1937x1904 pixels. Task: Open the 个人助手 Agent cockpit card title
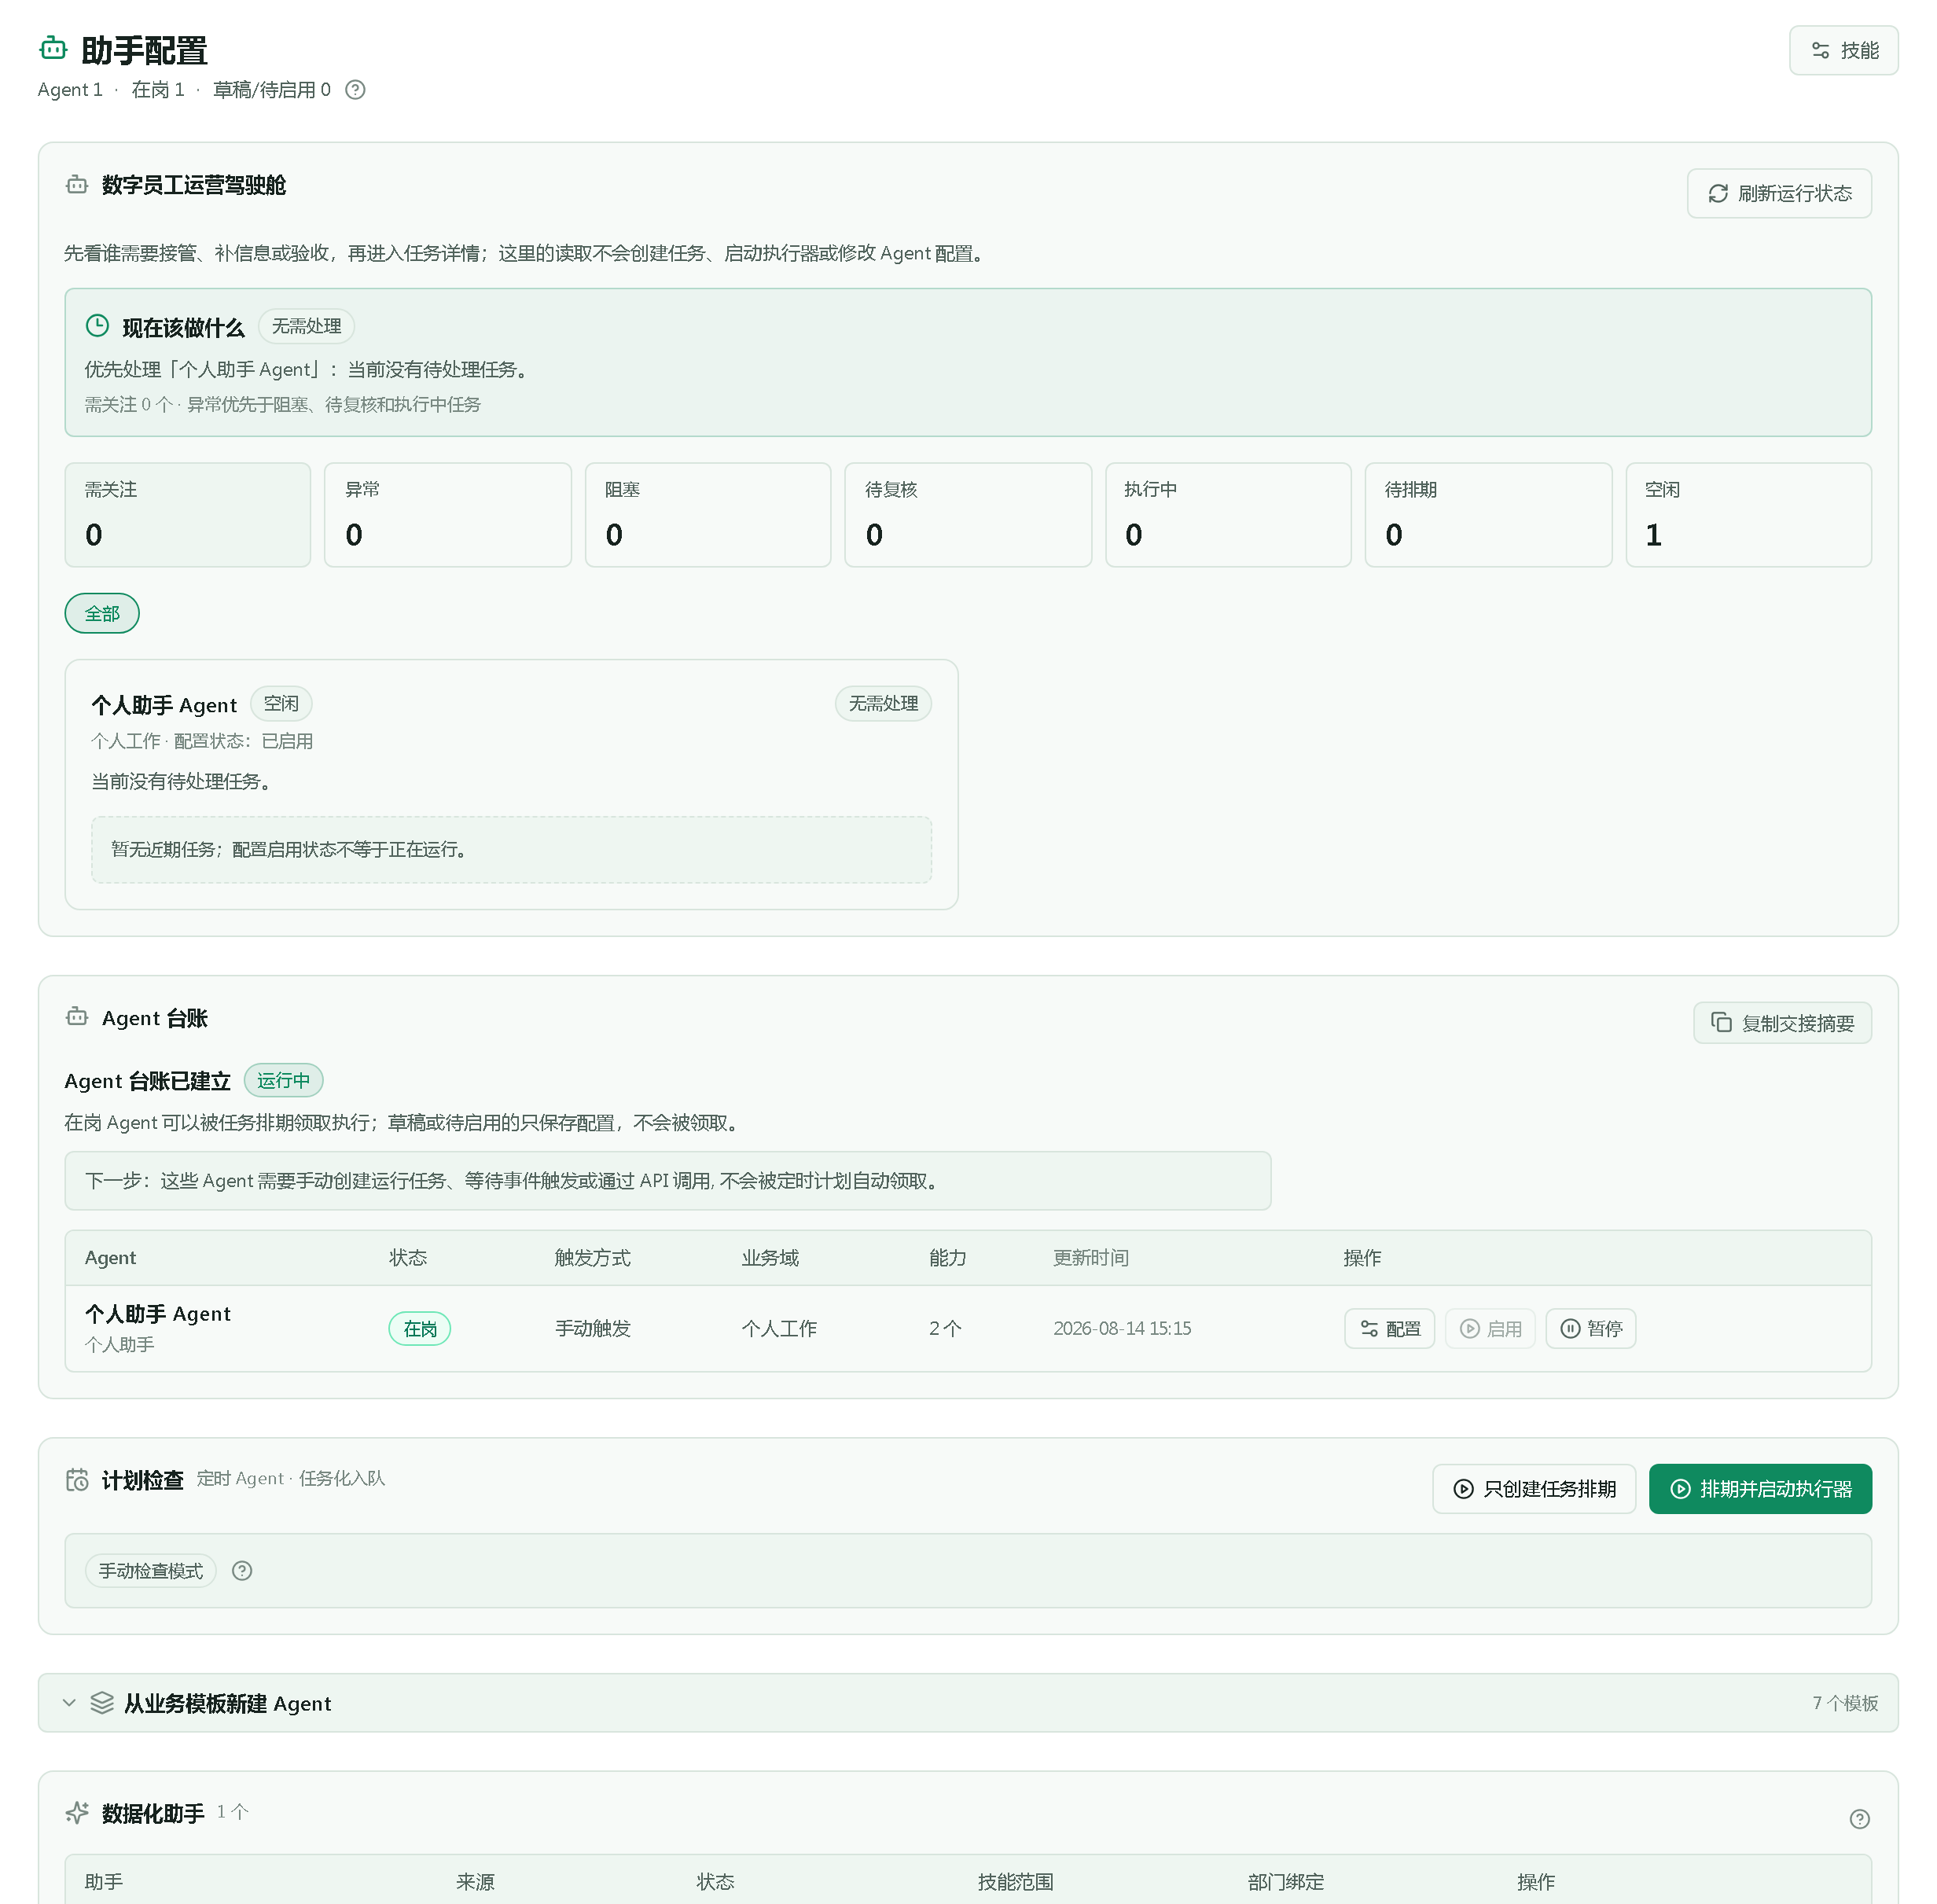tap(164, 705)
